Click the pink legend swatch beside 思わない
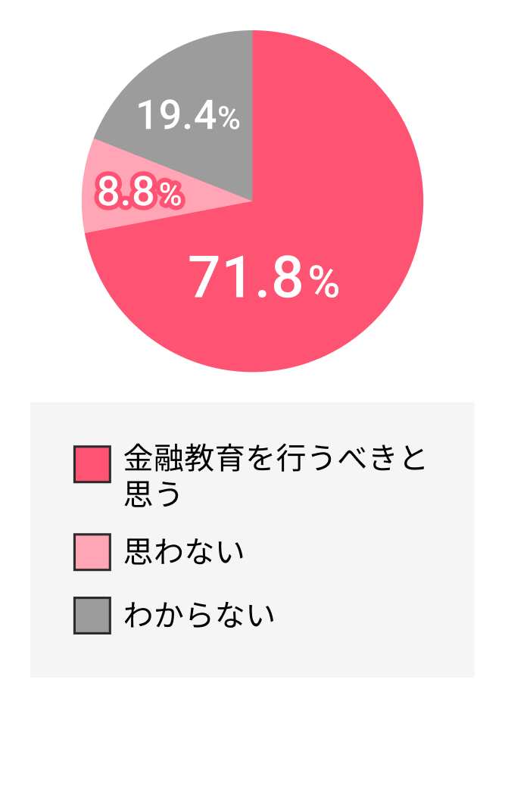This screenshot has height=795, width=505. pos(92,552)
